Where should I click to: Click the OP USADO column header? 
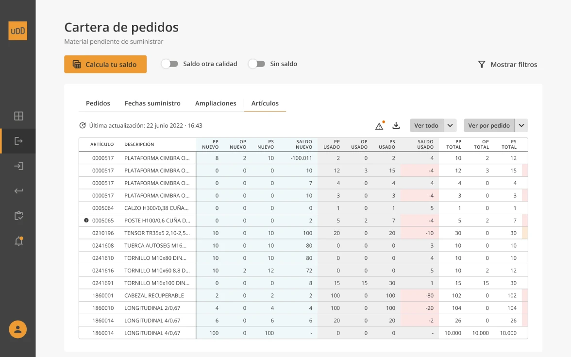pyautogui.click(x=359, y=144)
